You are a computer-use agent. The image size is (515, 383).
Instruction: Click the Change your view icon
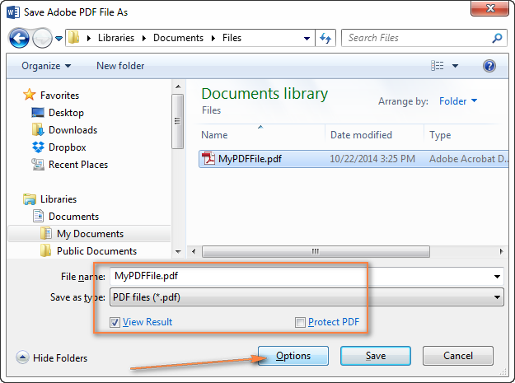point(438,66)
